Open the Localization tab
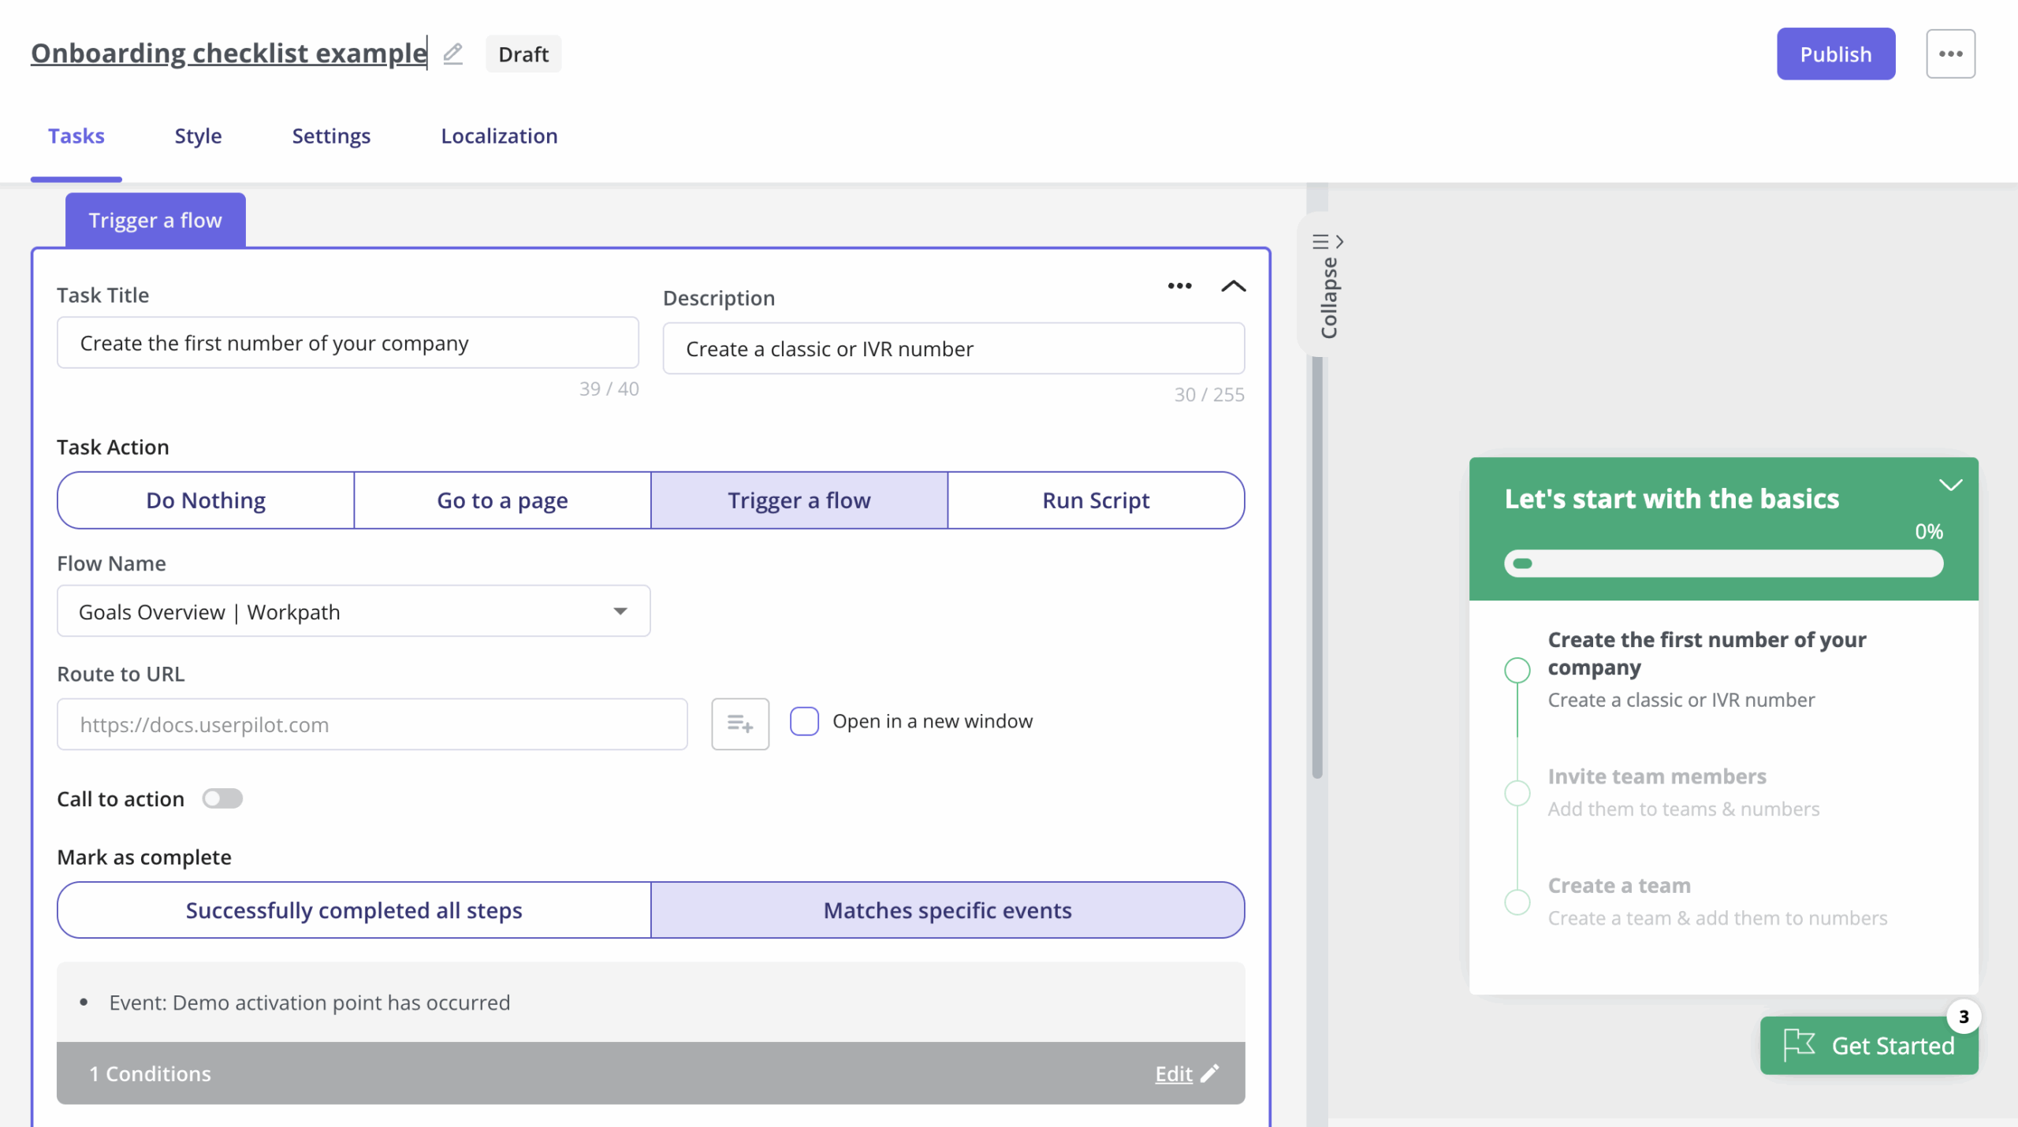This screenshot has height=1127, width=2018. 499,136
